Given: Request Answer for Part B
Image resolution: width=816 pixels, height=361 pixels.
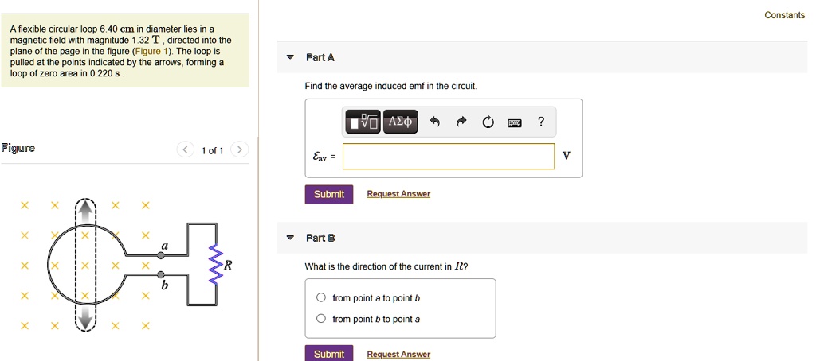Looking at the screenshot, I should [398, 355].
